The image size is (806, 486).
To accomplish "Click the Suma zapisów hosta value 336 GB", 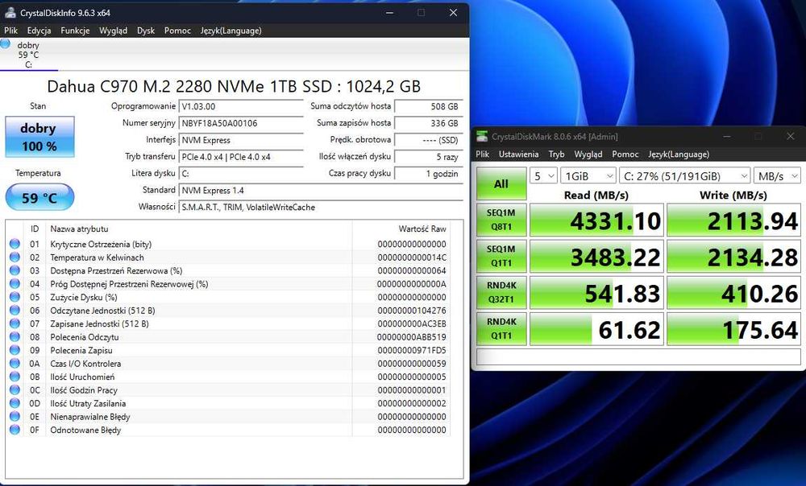I will (x=428, y=123).
